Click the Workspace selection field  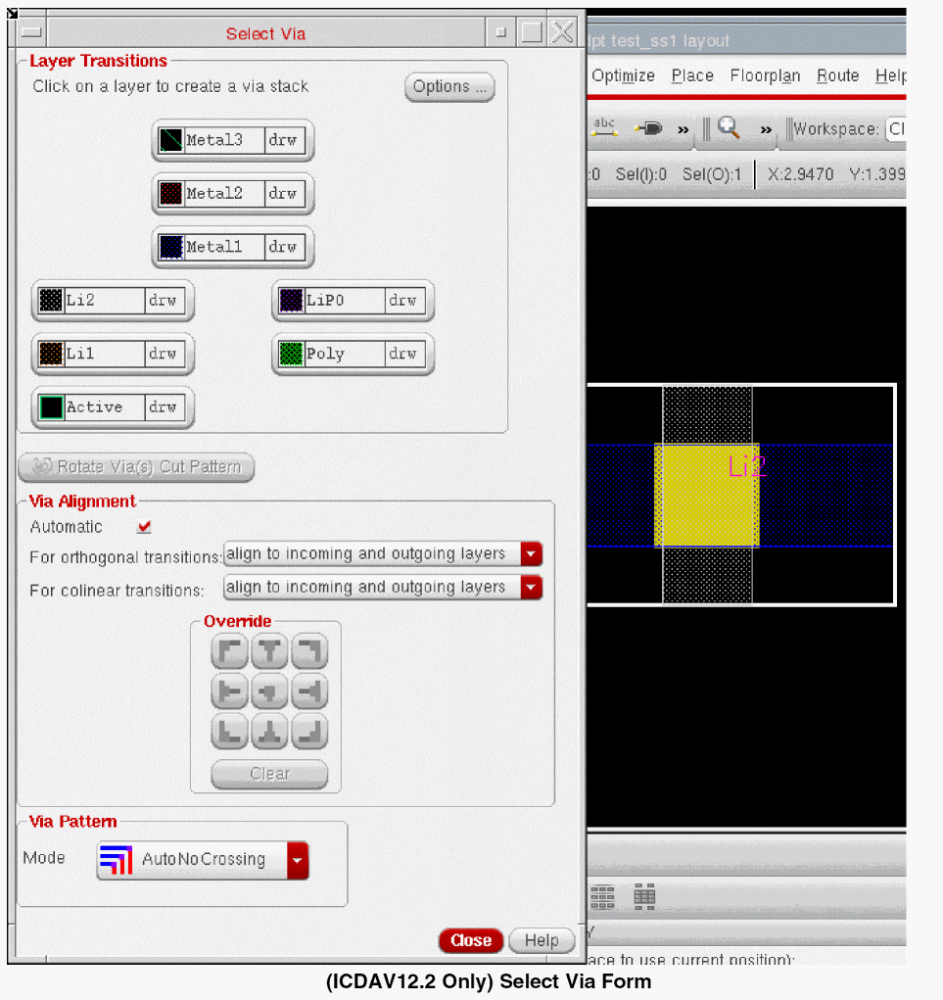click(895, 129)
